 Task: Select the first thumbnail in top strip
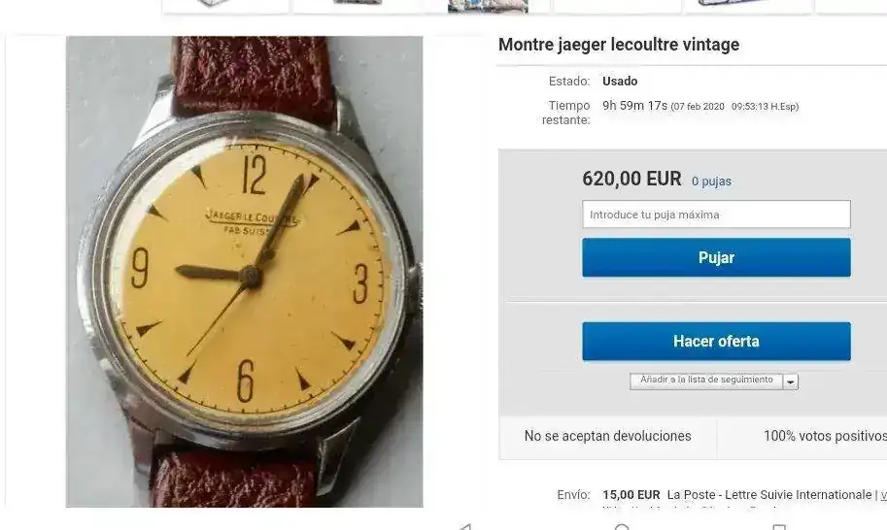click(x=225, y=5)
